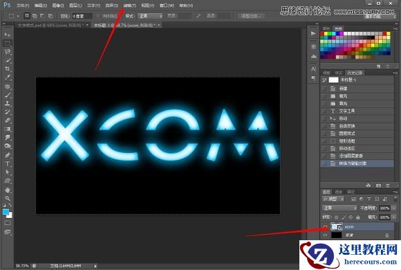The height and width of the screenshot is (270, 401).
Task: Select the Eyedropper tool
Action: point(8,77)
